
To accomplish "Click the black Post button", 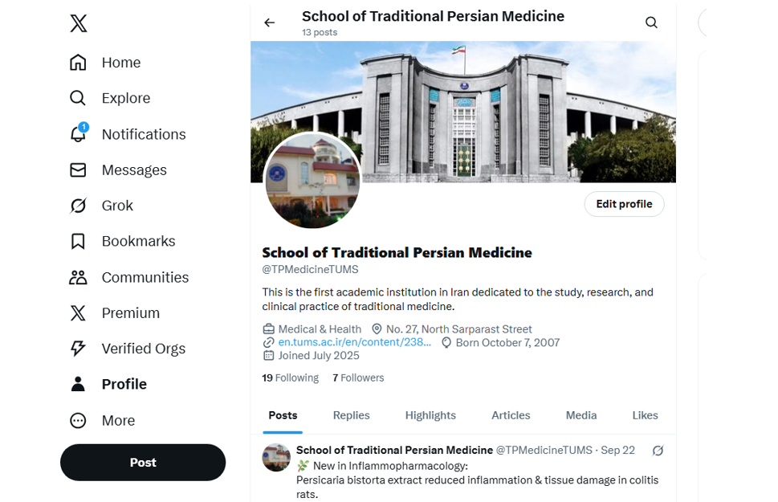I will pyautogui.click(x=143, y=463).
